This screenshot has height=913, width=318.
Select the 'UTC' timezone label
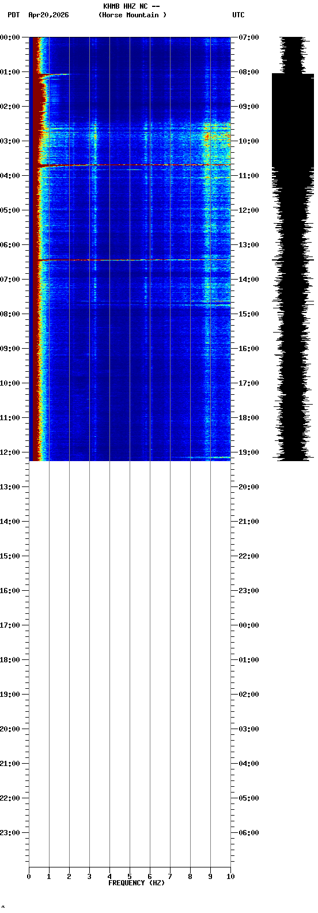click(238, 15)
